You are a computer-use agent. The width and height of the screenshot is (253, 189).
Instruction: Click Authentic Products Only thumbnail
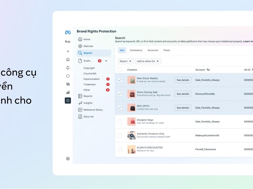coord(131,135)
